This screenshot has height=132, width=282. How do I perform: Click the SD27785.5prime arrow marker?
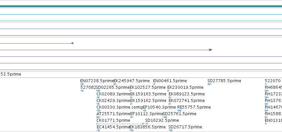(x=209, y=84)
